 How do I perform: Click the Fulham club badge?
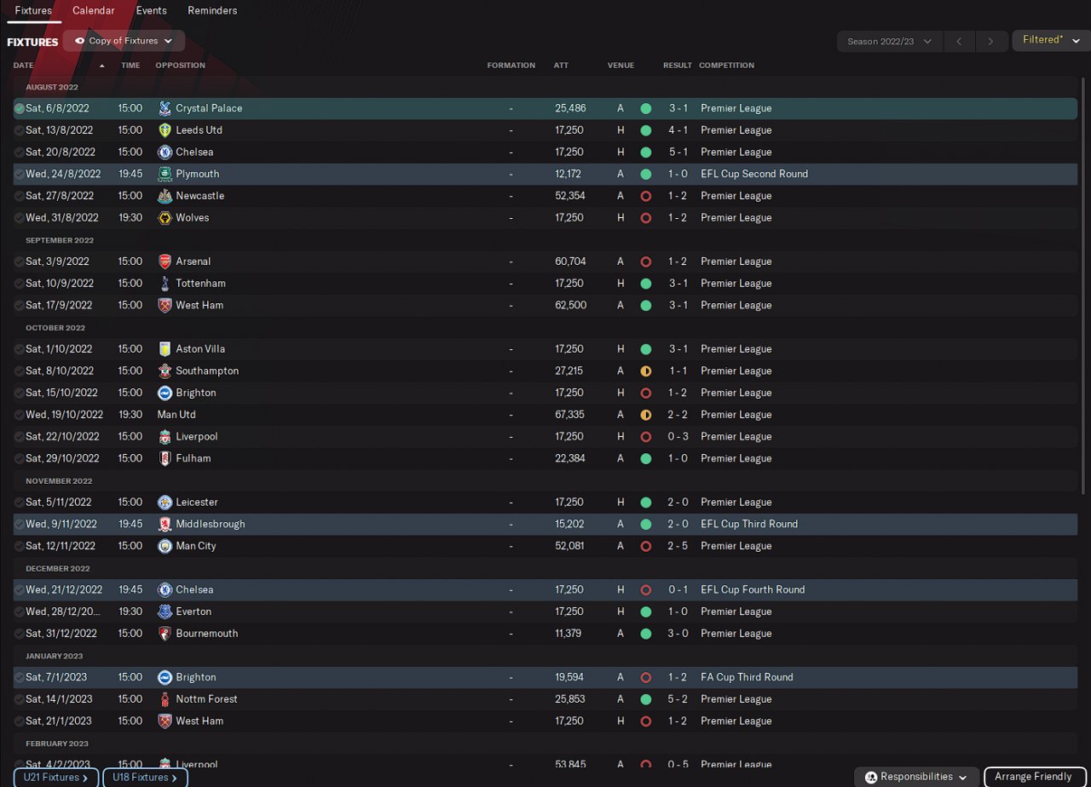[x=165, y=459]
